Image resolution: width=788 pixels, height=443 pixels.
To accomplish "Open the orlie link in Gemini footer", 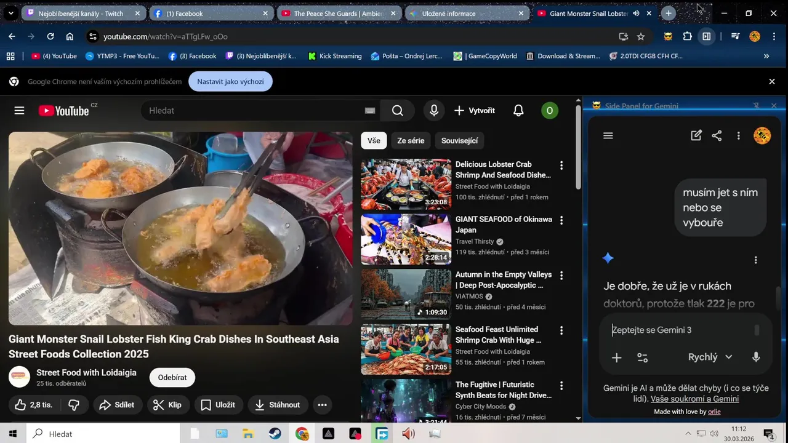I will point(714,412).
